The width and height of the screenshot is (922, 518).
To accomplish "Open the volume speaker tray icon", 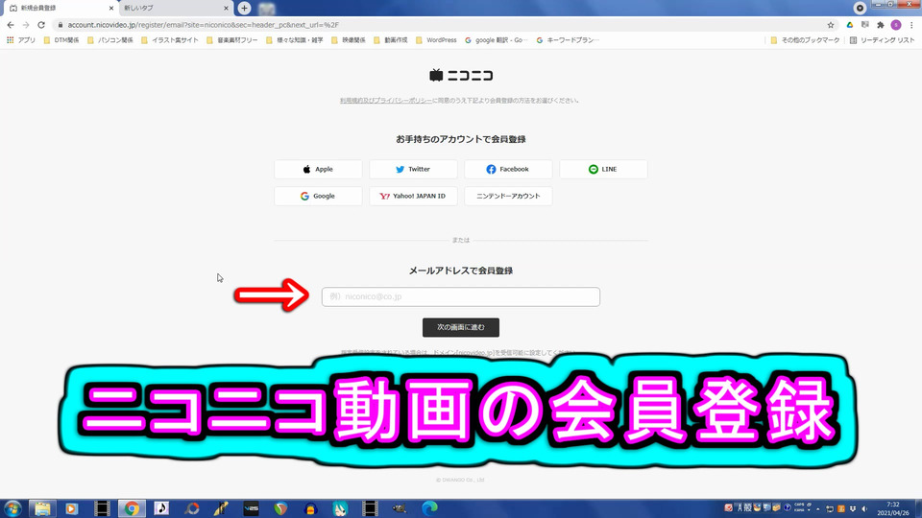I will (864, 508).
